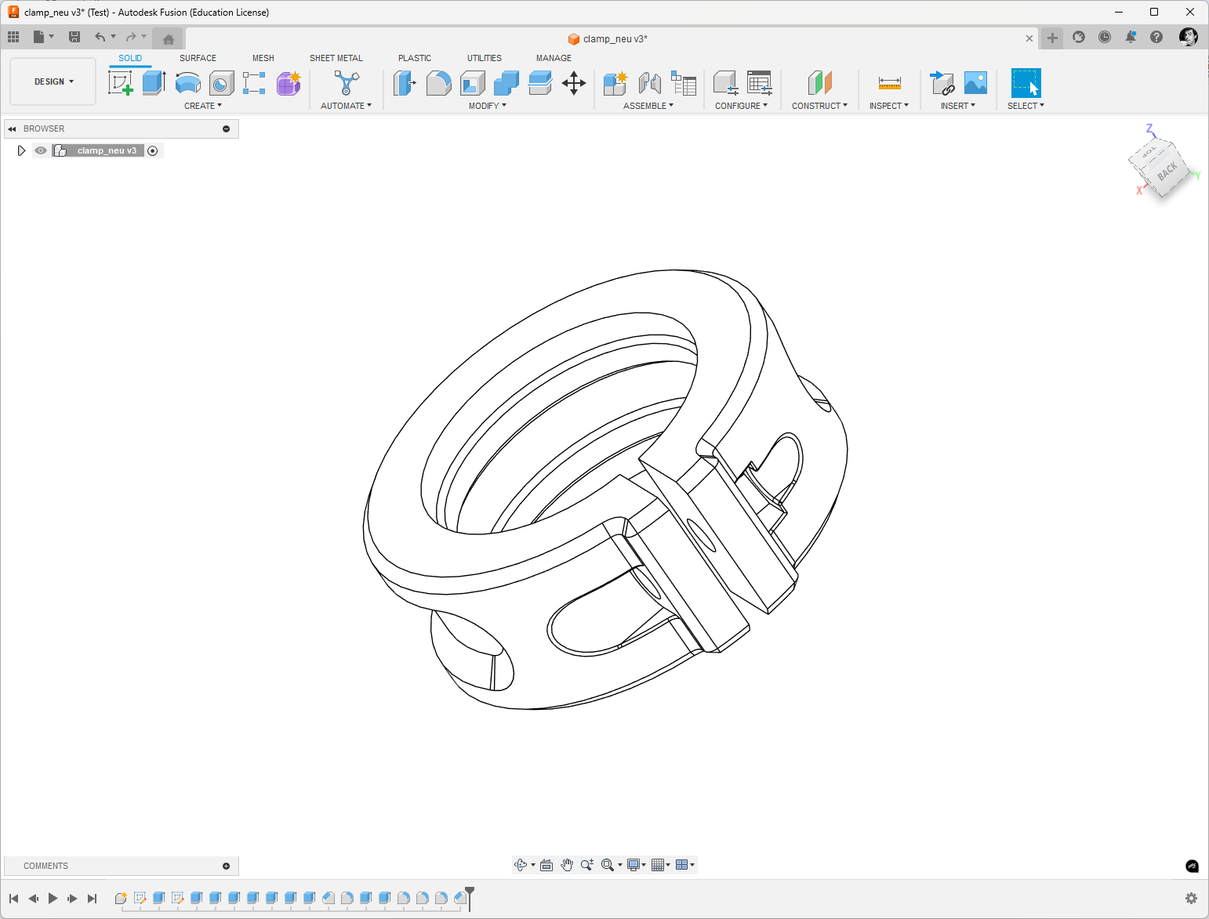Viewport: 1209px width, 919px height.
Task: Activate the Move/Copy tool
Action: pyautogui.click(x=574, y=82)
